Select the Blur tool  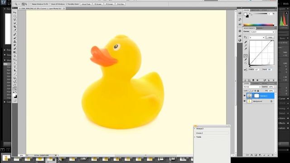pyautogui.click(x=15, y=56)
